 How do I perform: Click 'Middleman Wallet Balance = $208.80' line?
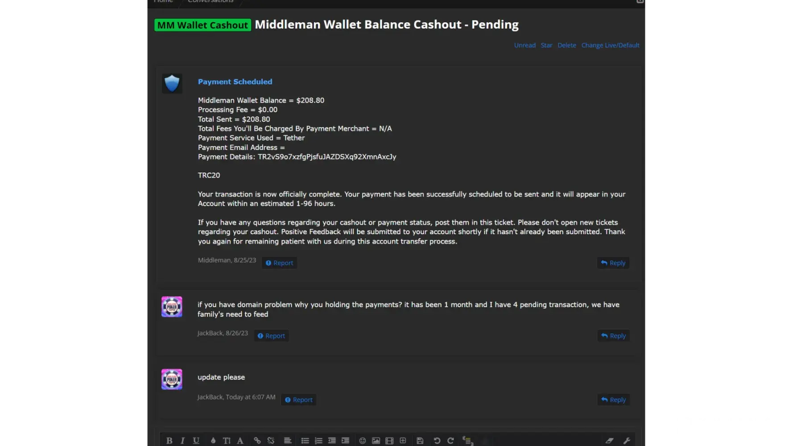[x=261, y=100]
